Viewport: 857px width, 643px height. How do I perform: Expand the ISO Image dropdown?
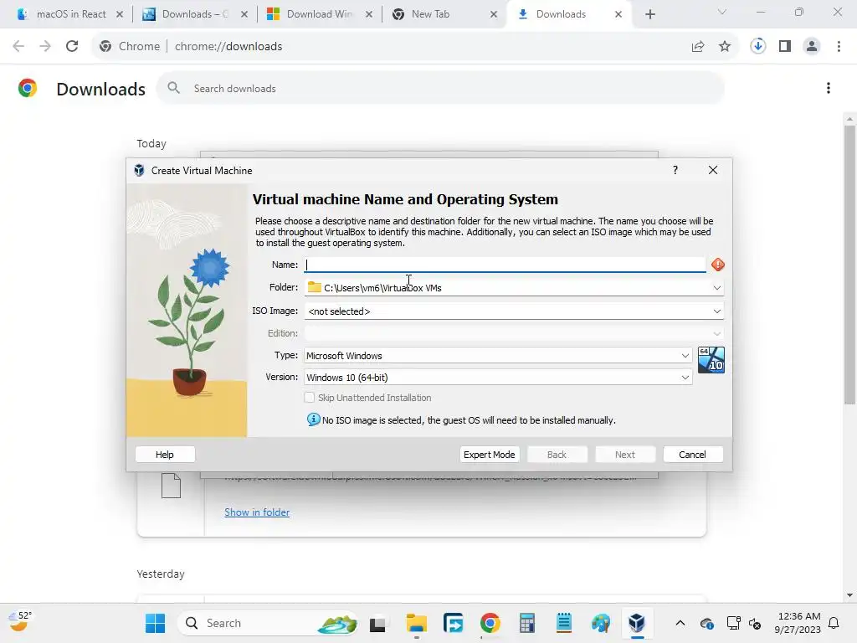(x=716, y=311)
